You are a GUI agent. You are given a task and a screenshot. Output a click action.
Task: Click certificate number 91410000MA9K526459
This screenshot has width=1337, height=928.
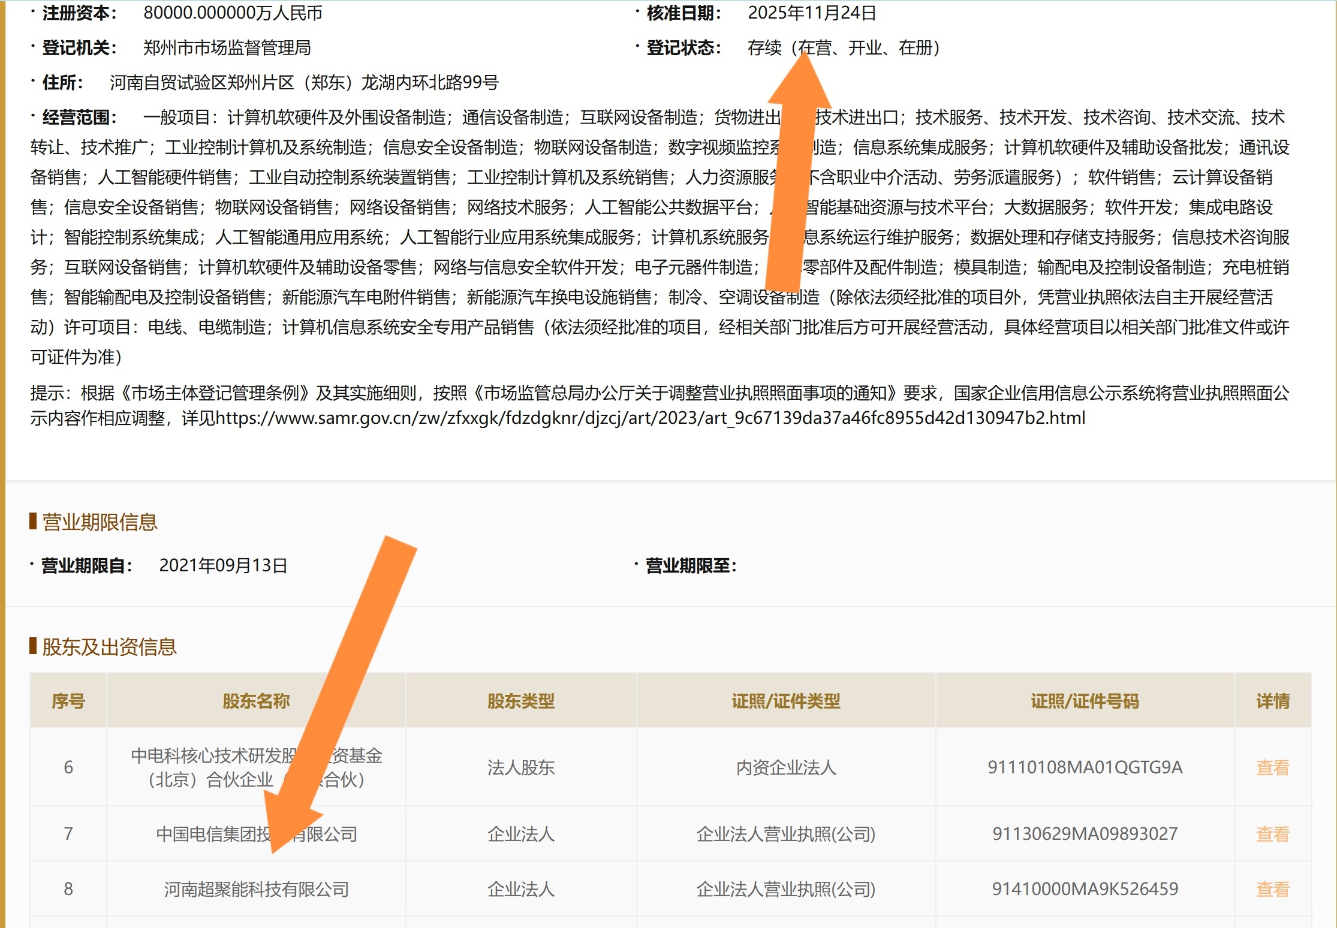pos(1085,889)
